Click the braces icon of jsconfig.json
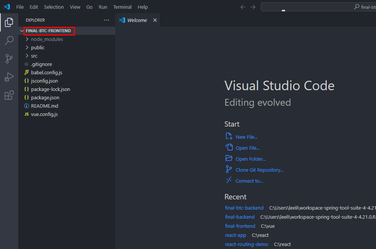This screenshot has width=376, height=249. pyautogui.click(x=27, y=81)
